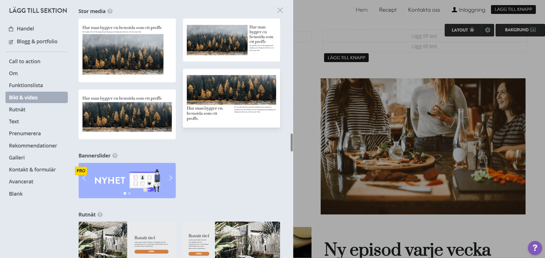Screen dimensions: 545x258
Task: Open the Blogg & portfolio category
Action: [x=36, y=41]
